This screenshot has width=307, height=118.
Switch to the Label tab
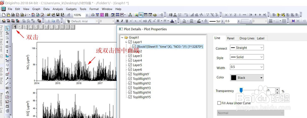(260, 38)
